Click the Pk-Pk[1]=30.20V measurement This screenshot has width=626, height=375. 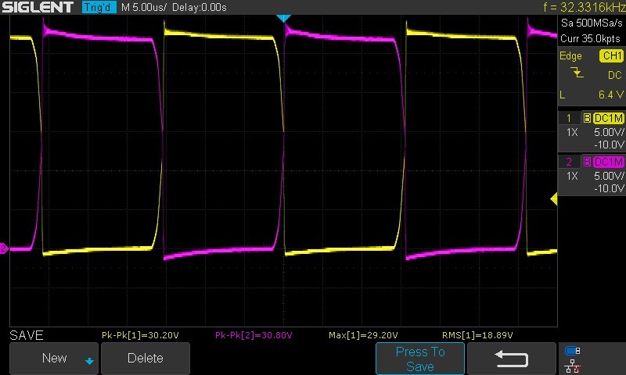(140, 335)
